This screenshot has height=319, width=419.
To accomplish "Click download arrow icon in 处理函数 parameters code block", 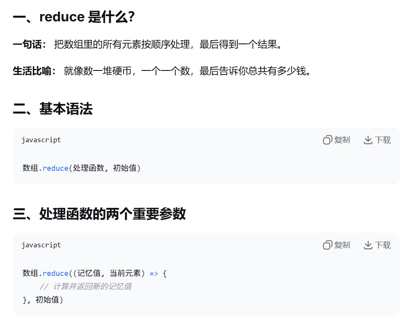I will click(368, 245).
